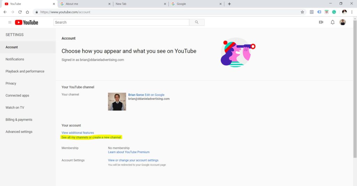Click the page vertical scrollbar
The image size is (357, 186).
(x=355, y=89)
